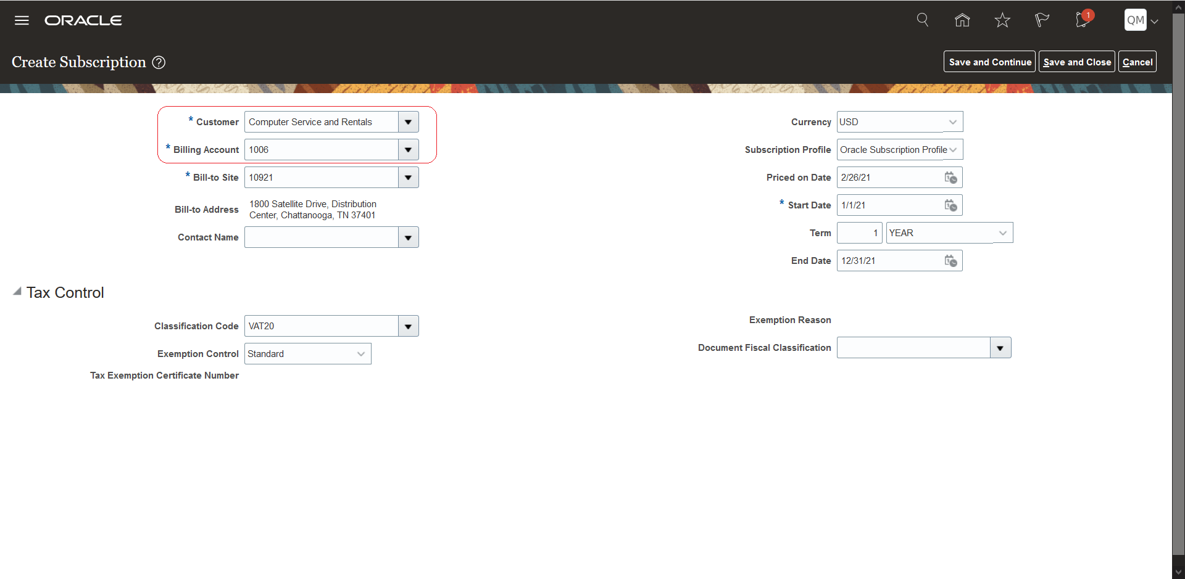Open the Subscription Profile dropdown
1185x579 pixels.
pos(900,150)
